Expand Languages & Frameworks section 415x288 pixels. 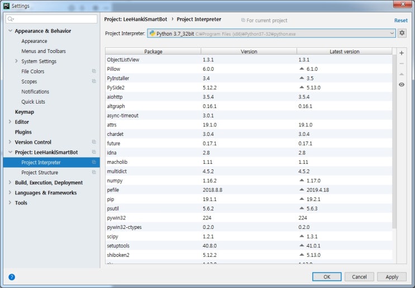(x=10, y=192)
